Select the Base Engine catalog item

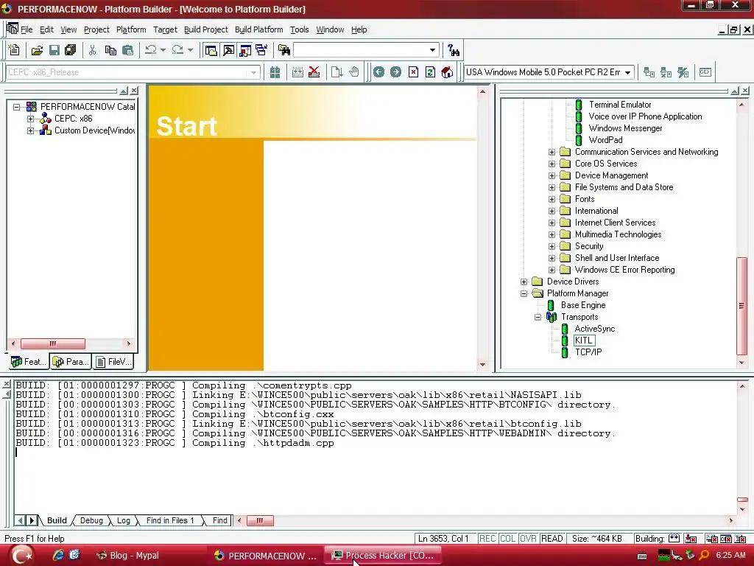pyautogui.click(x=583, y=305)
